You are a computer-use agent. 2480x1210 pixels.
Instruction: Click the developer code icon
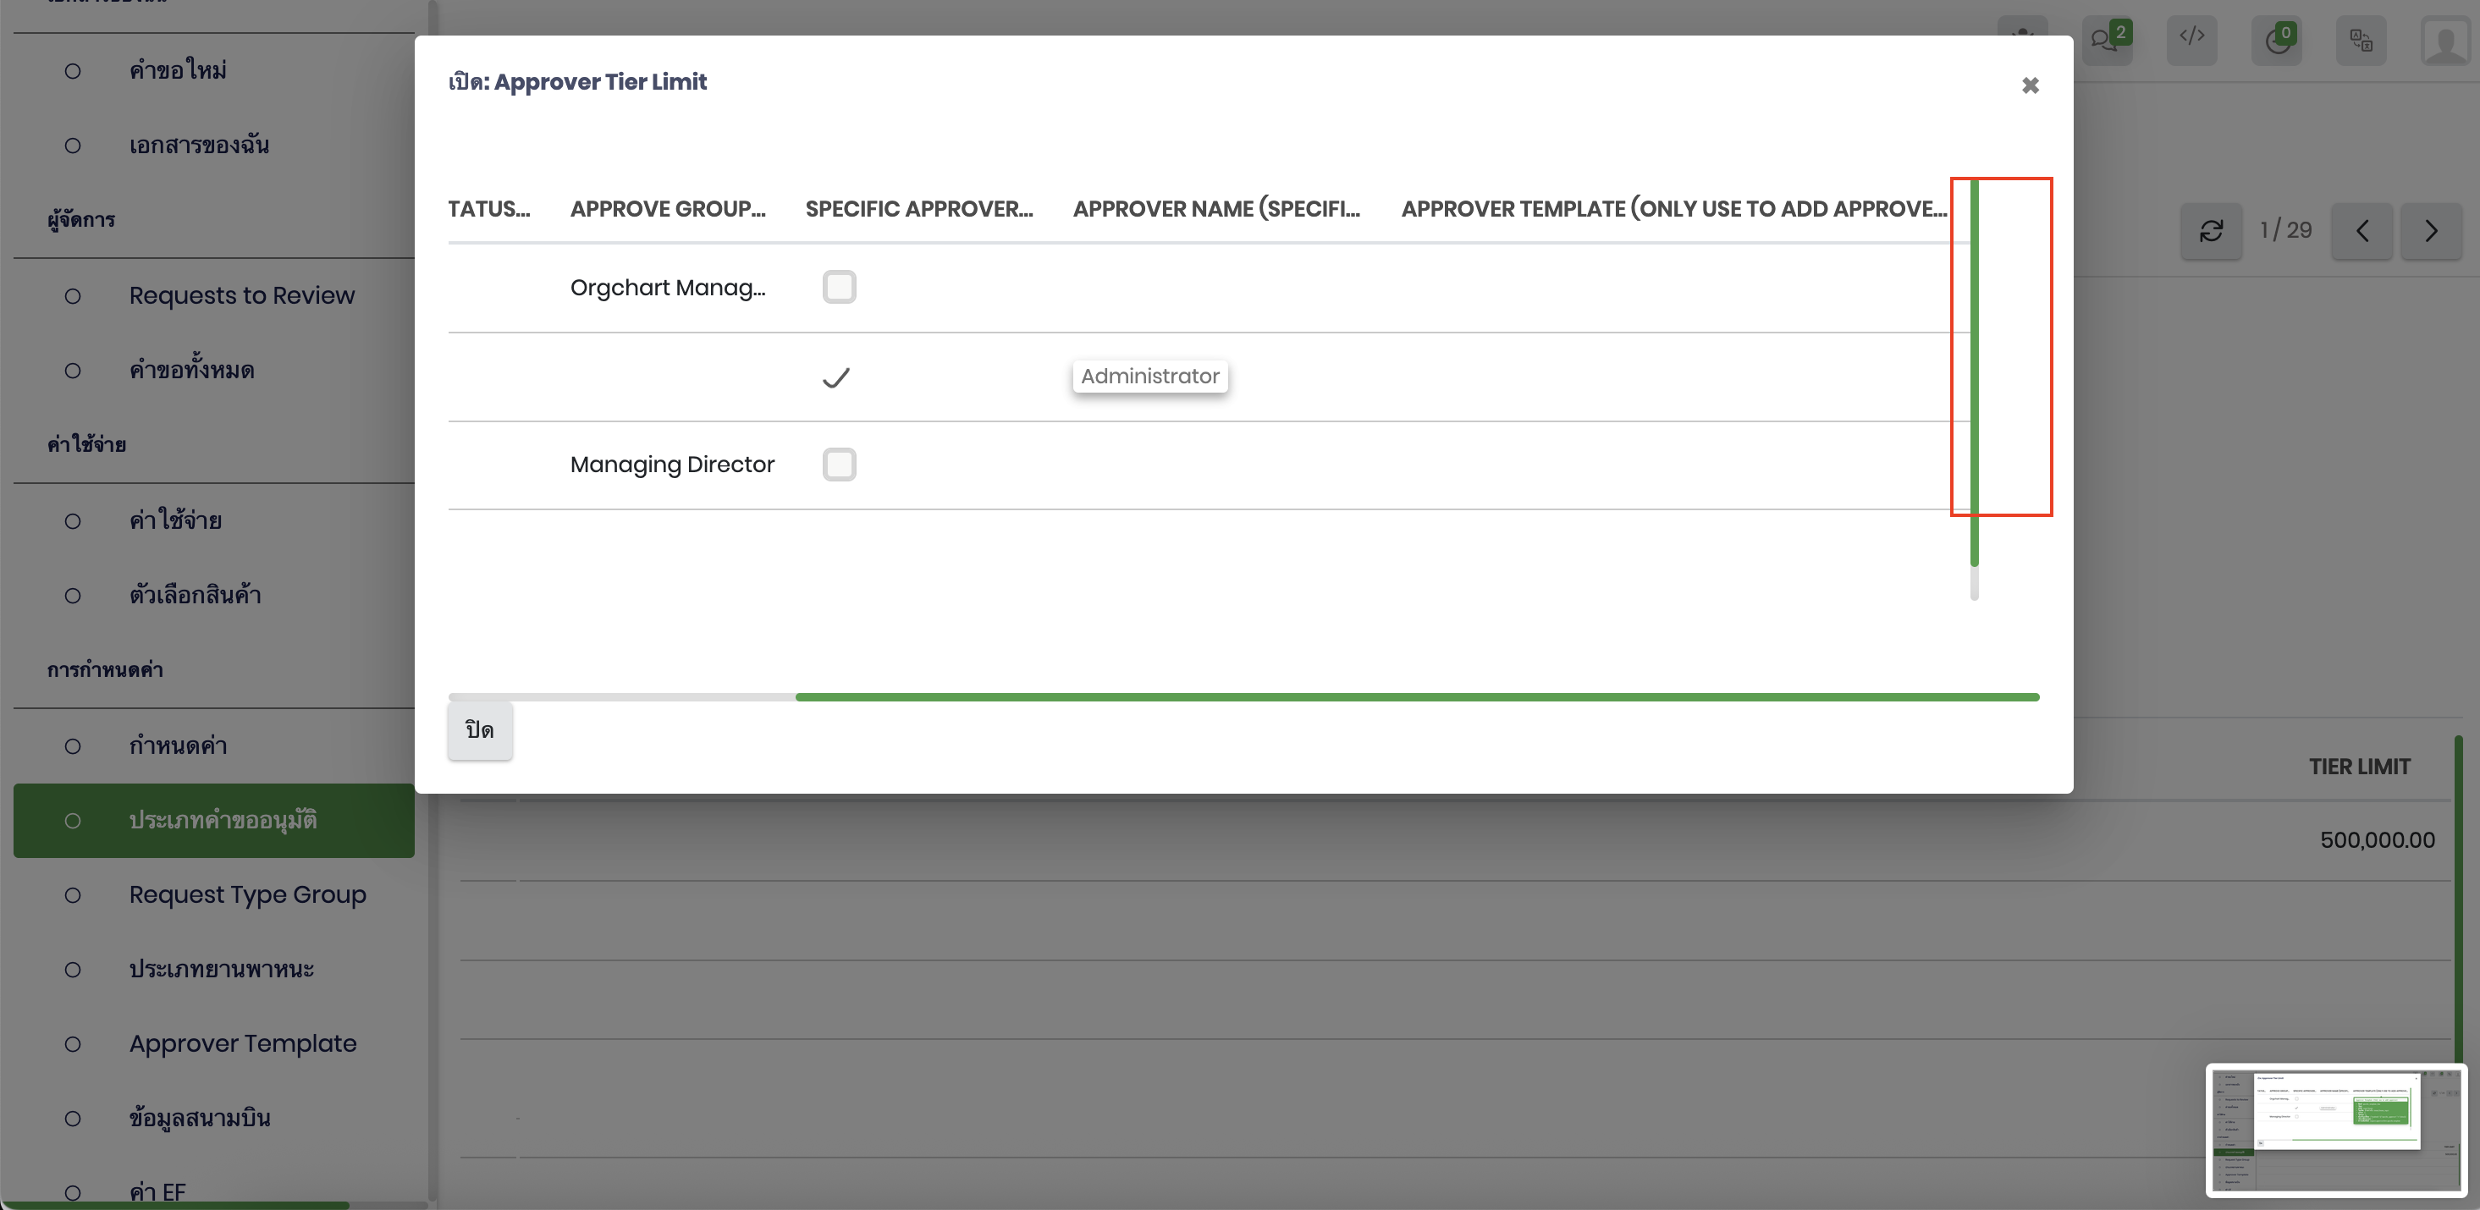[2191, 39]
